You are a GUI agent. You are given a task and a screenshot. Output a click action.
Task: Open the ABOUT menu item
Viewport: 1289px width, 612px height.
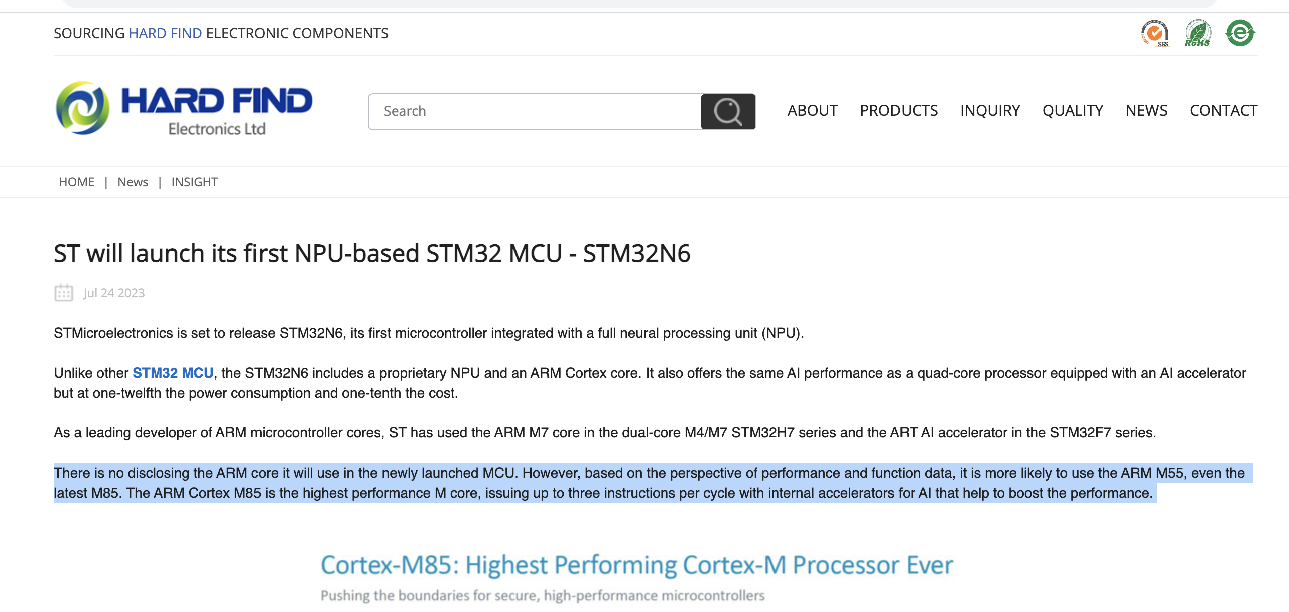[812, 110]
